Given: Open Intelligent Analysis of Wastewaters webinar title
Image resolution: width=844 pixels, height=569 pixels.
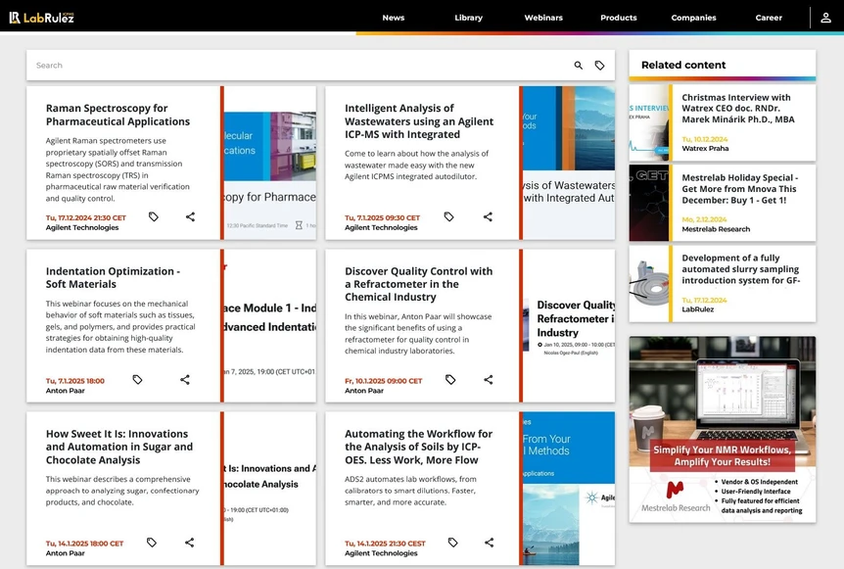Looking at the screenshot, I should point(419,121).
